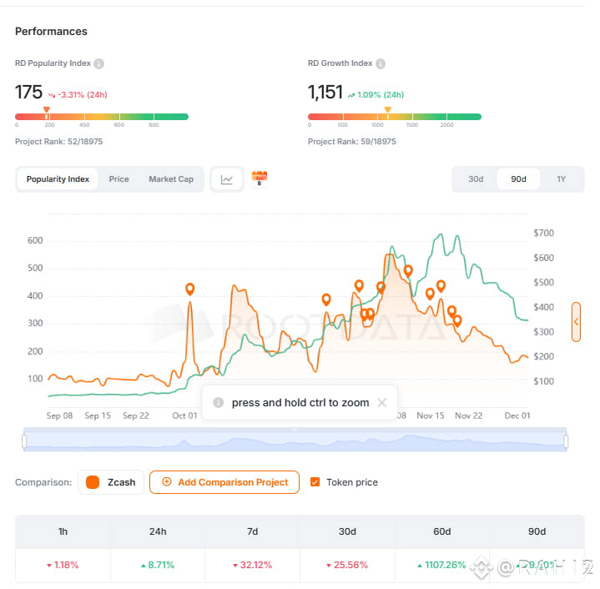Click the right handle of range slider
This screenshot has width=600, height=589.
566,440
